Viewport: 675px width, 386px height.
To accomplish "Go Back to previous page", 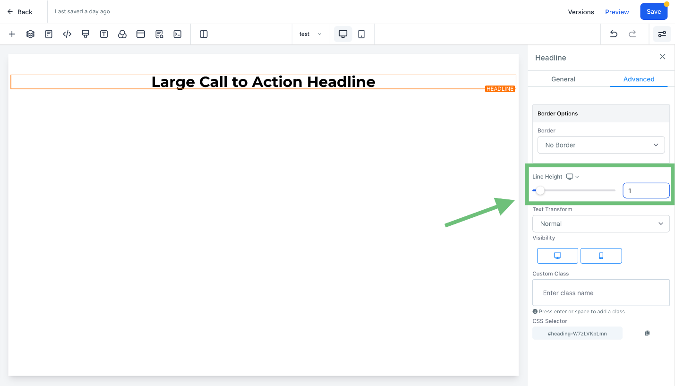I will 20,12.
